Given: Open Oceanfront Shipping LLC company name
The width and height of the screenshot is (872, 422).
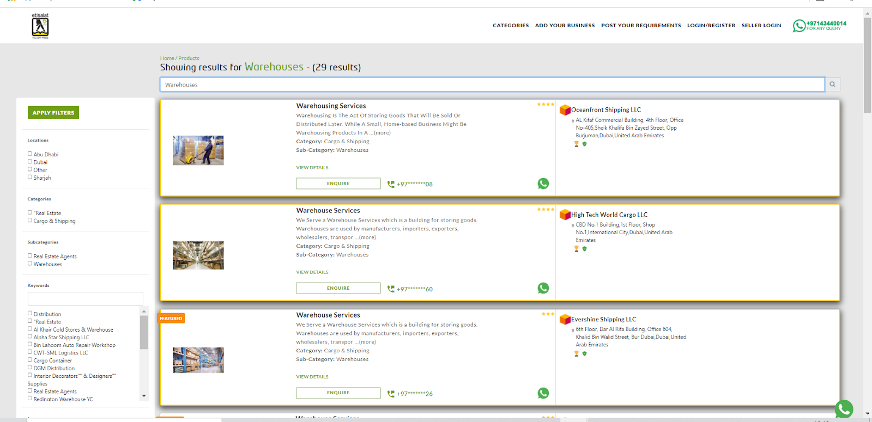Looking at the screenshot, I should (606, 110).
